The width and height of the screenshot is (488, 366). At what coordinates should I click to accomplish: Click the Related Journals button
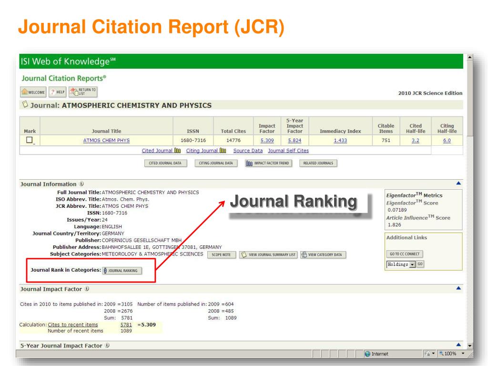318,163
